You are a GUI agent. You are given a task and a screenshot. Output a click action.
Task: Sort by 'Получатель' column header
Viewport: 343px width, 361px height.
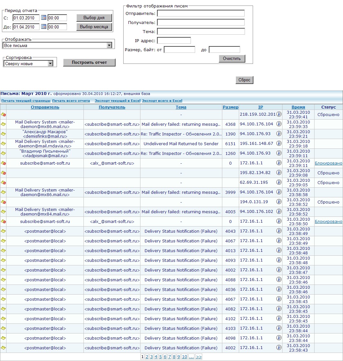tap(112, 107)
